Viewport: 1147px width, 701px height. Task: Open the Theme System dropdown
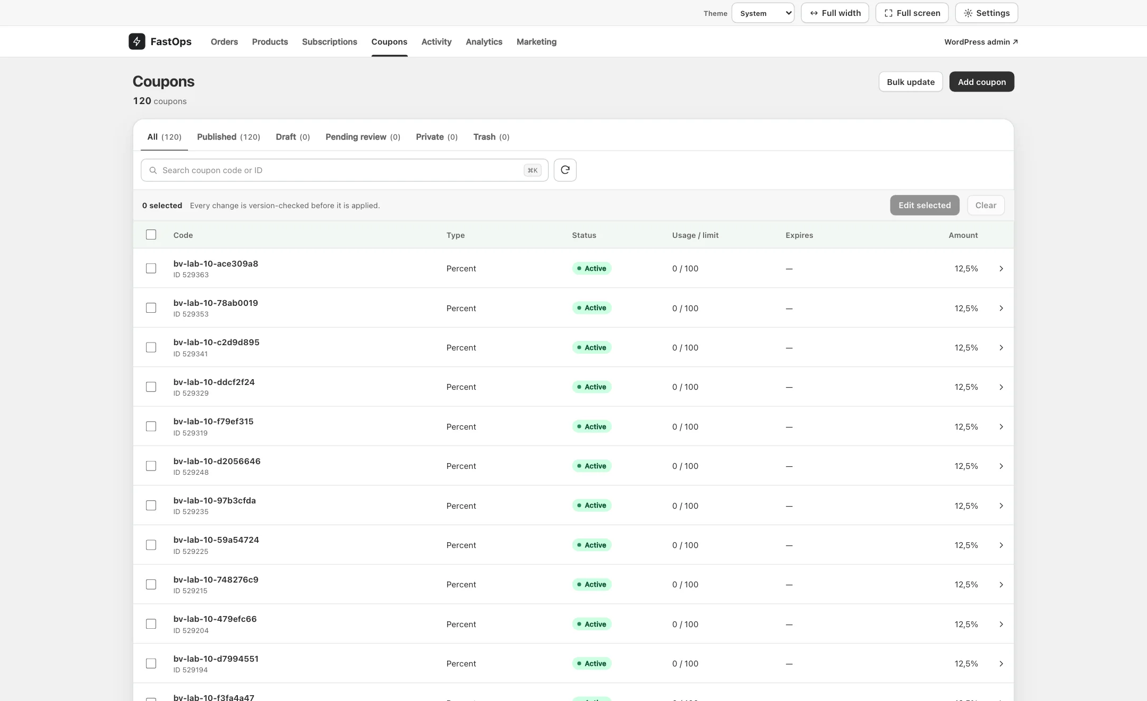coord(763,13)
